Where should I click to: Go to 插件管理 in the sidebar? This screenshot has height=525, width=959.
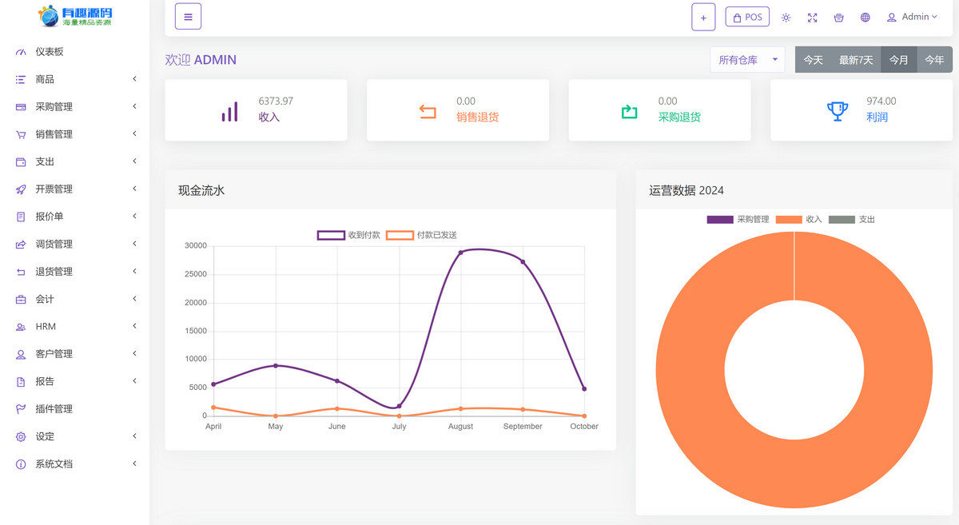[x=54, y=408]
